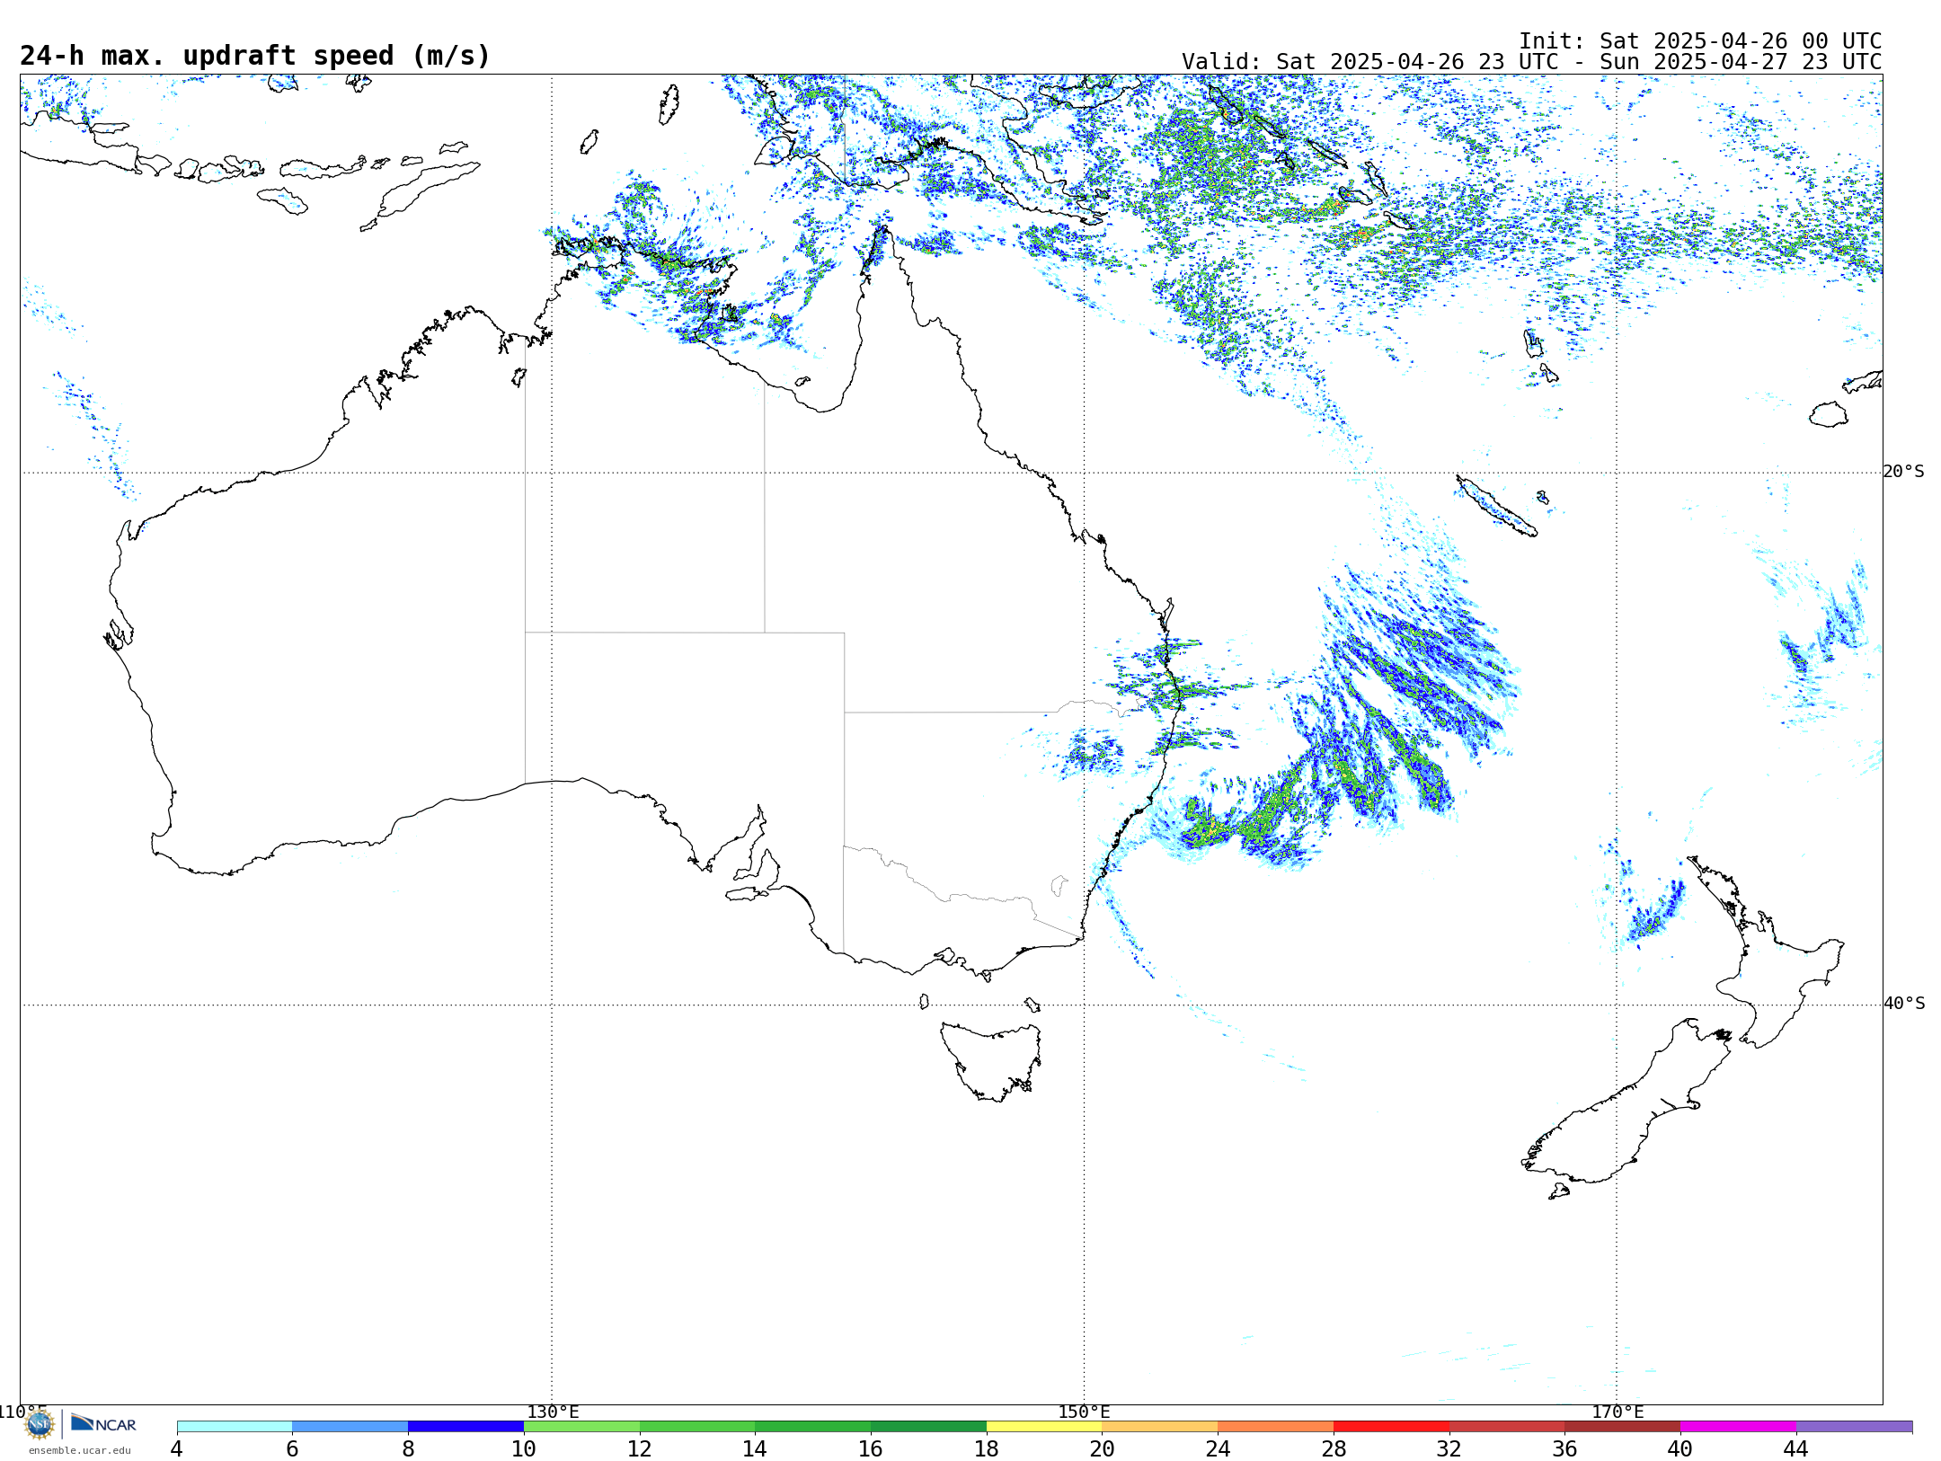Click the colorbar tick label 18

point(987,1449)
